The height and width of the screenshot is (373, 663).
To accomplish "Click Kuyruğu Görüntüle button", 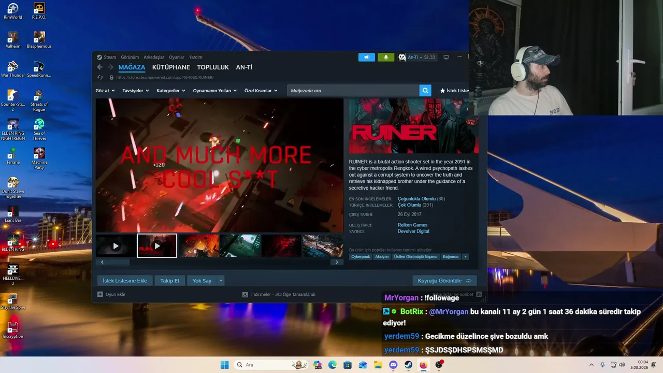I will 444,281.
